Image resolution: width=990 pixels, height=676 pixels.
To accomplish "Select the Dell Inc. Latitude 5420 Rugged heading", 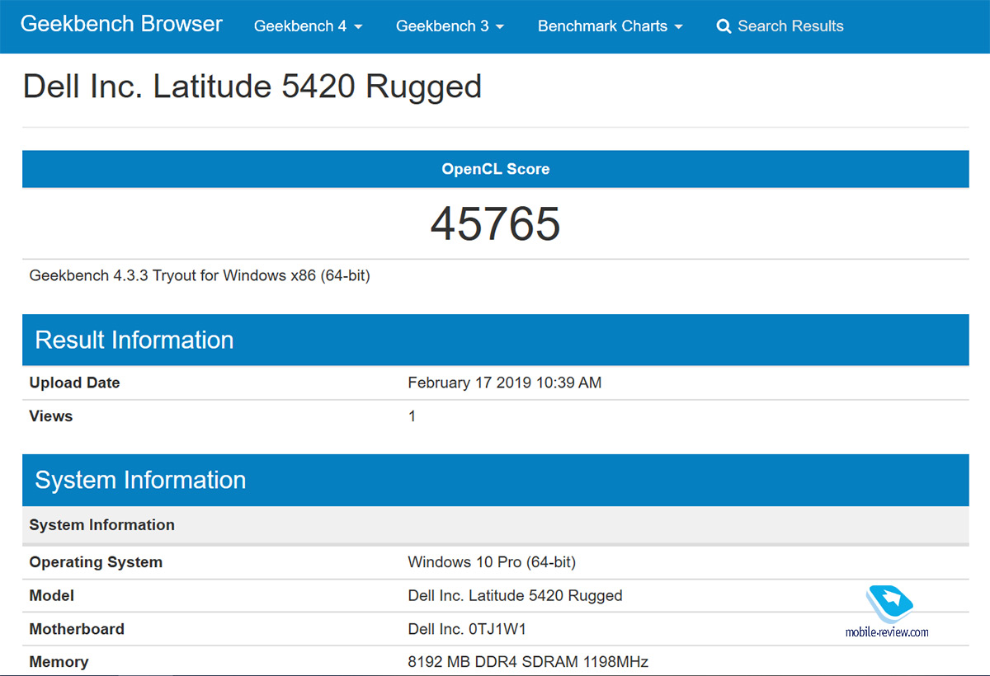I will [x=252, y=87].
